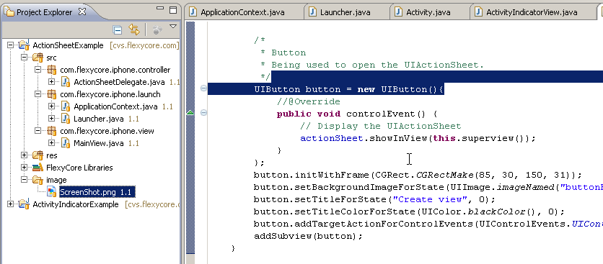Click Project Explorer view icon in tab
Screen dimensions: 603x264
click(x=9, y=12)
